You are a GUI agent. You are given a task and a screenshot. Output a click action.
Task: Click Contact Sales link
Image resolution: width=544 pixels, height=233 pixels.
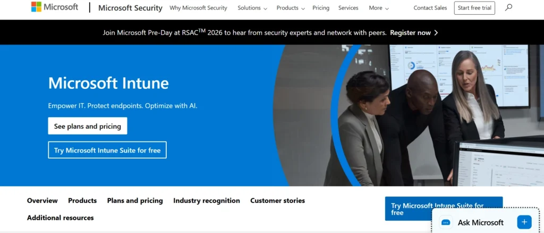(x=430, y=8)
